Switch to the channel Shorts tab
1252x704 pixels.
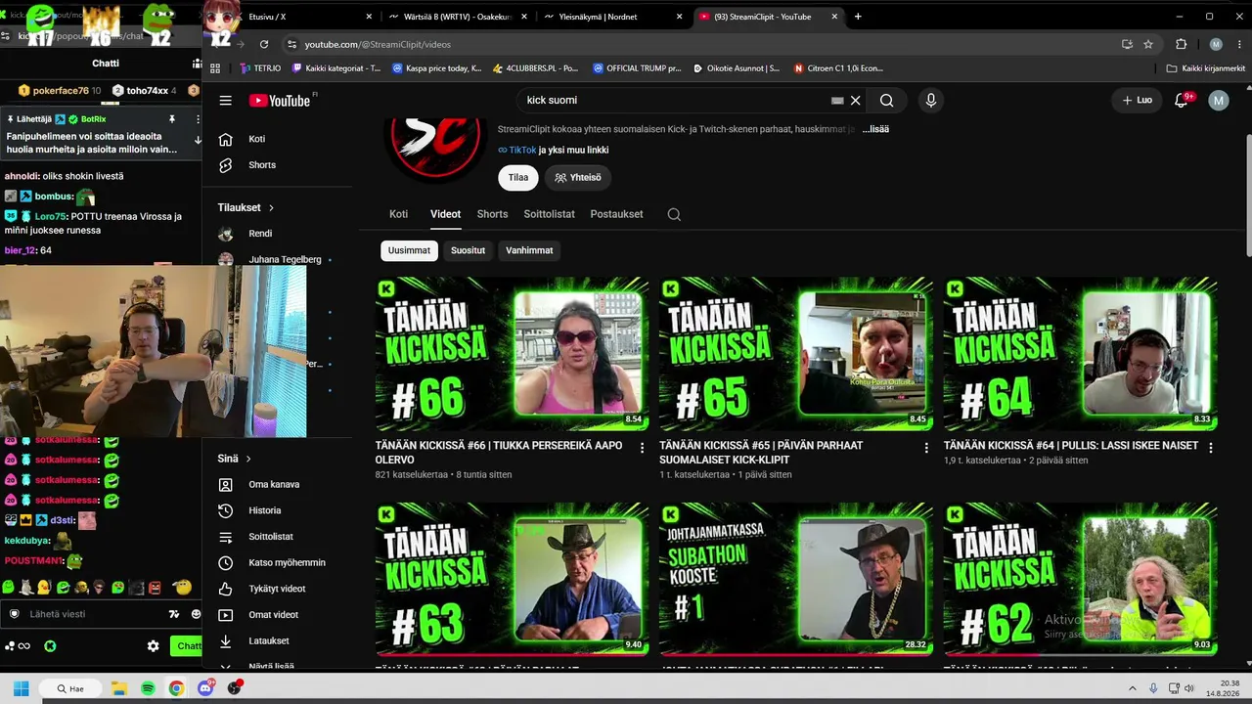coord(492,214)
